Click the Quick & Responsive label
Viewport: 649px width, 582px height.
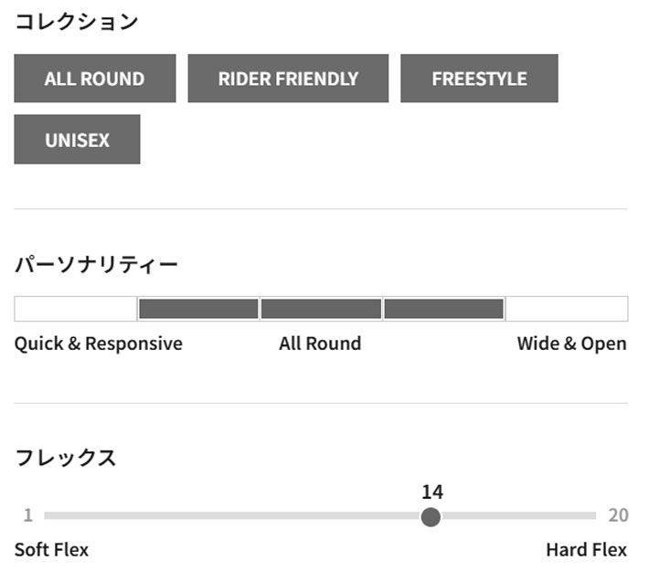click(x=98, y=344)
